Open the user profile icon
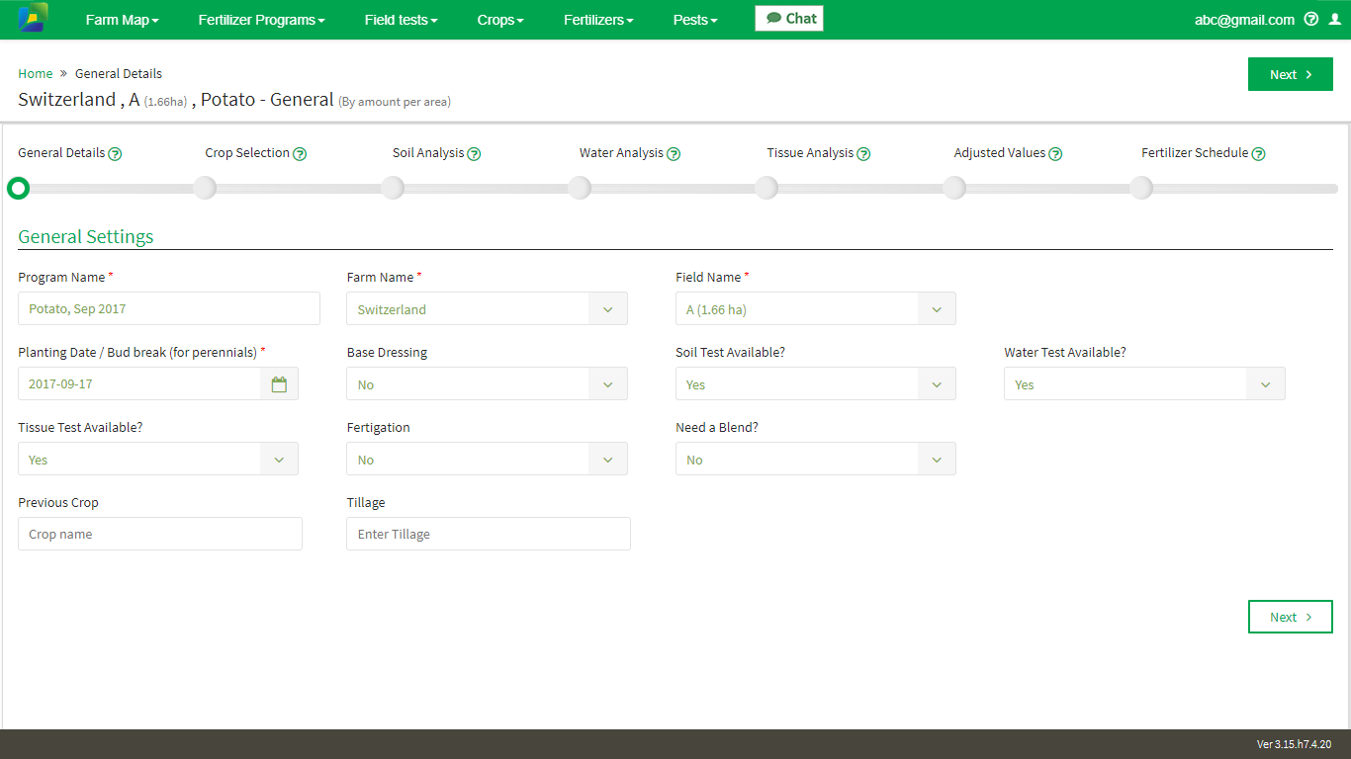This screenshot has height=759, width=1351. (1335, 19)
